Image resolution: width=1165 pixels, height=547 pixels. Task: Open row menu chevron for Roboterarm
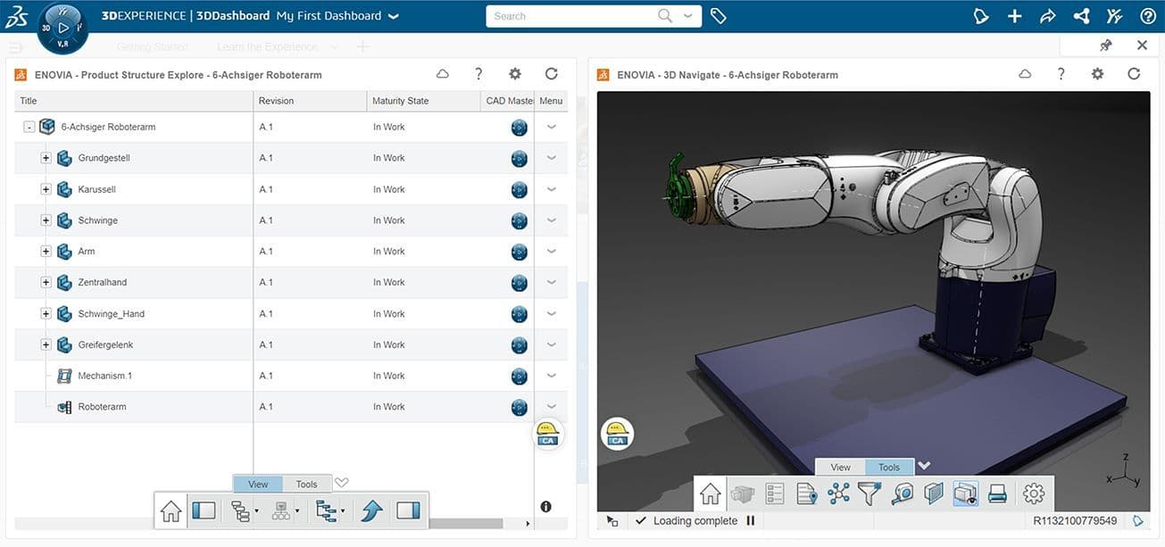(552, 407)
